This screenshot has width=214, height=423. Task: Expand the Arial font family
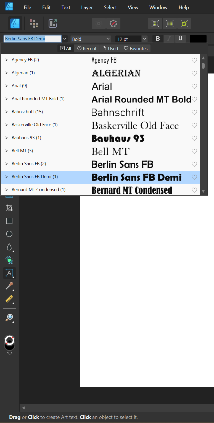(x=7, y=86)
